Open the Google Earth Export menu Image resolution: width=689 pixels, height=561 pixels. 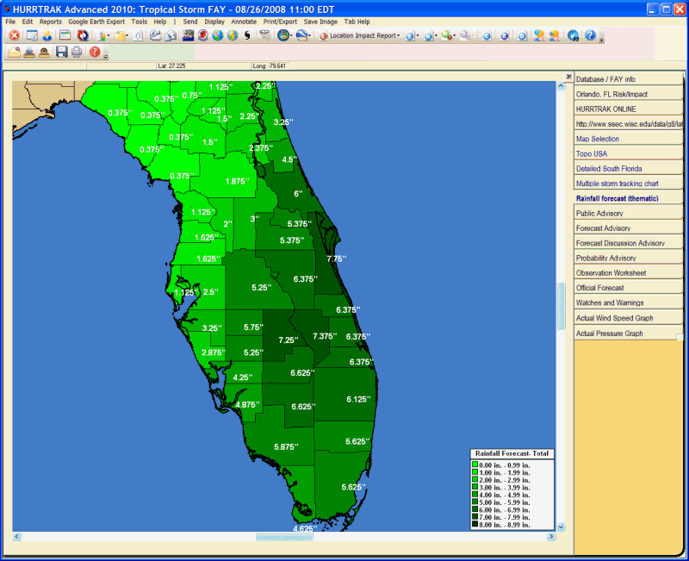coord(96,21)
